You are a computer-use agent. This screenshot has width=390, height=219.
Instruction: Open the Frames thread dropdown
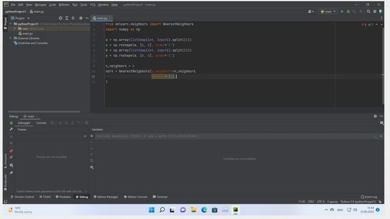click(85, 136)
